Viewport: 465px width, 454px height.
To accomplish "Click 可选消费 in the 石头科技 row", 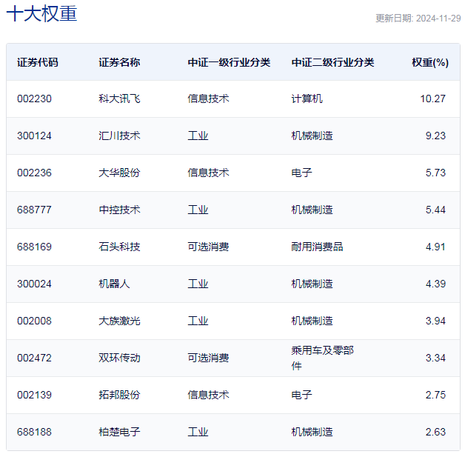I will point(208,247).
